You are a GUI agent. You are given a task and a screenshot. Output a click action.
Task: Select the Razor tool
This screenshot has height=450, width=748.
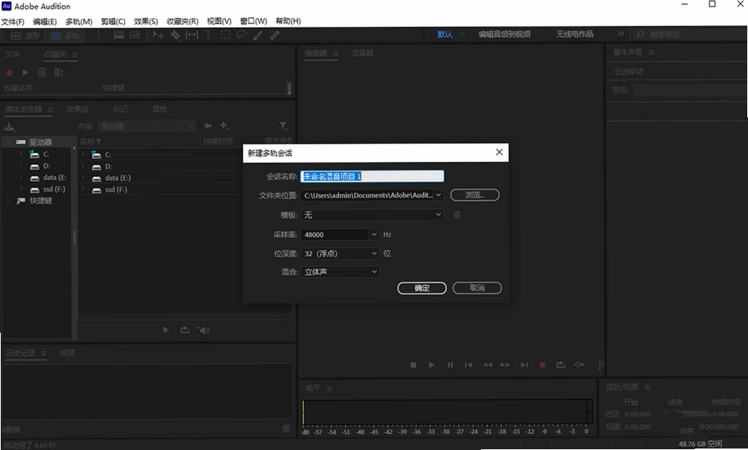[x=176, y=35]
